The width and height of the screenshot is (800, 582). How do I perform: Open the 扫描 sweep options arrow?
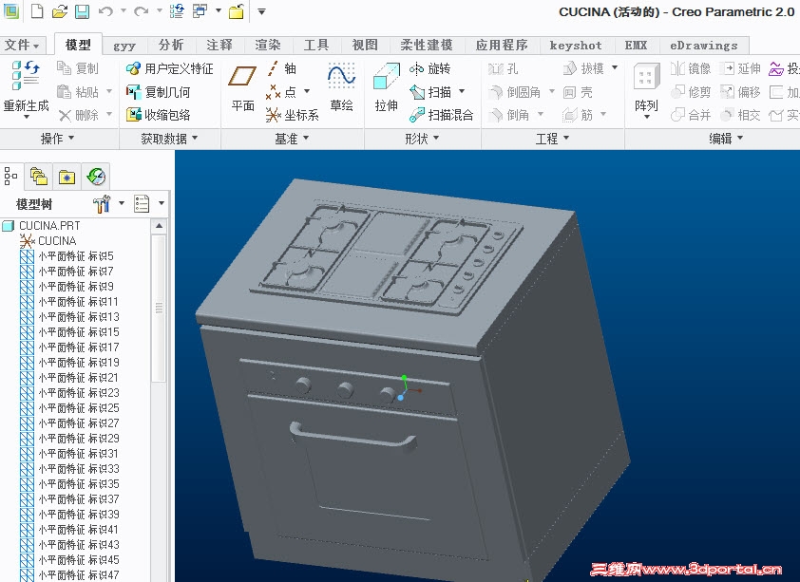[x=462, y=92]
